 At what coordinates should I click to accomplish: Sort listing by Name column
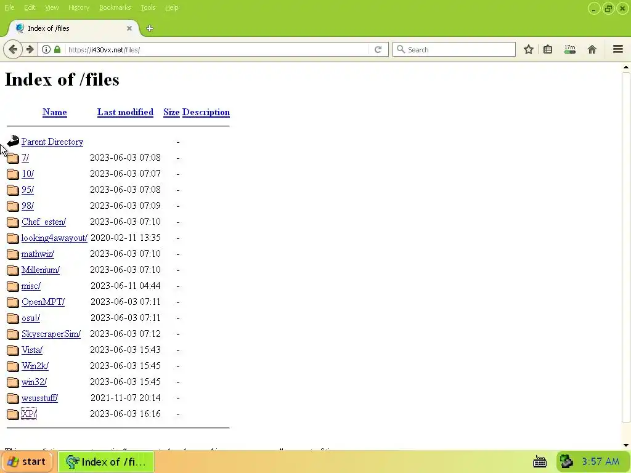[x=55, y=112]
